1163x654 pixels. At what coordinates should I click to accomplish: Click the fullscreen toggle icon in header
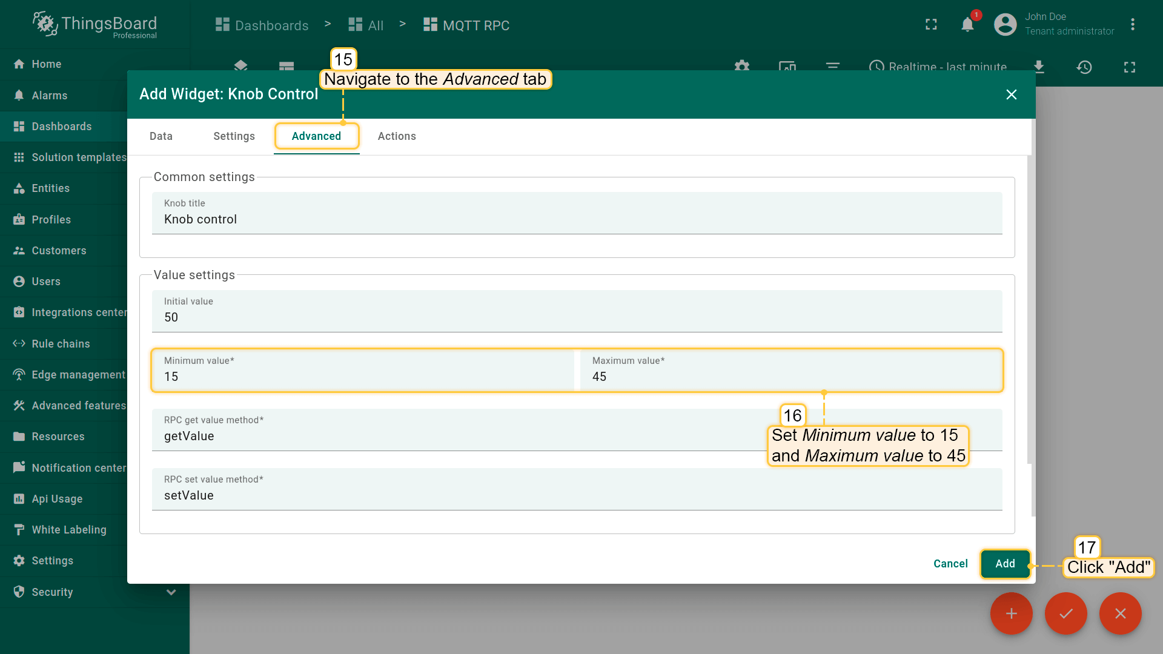[931, 25]
